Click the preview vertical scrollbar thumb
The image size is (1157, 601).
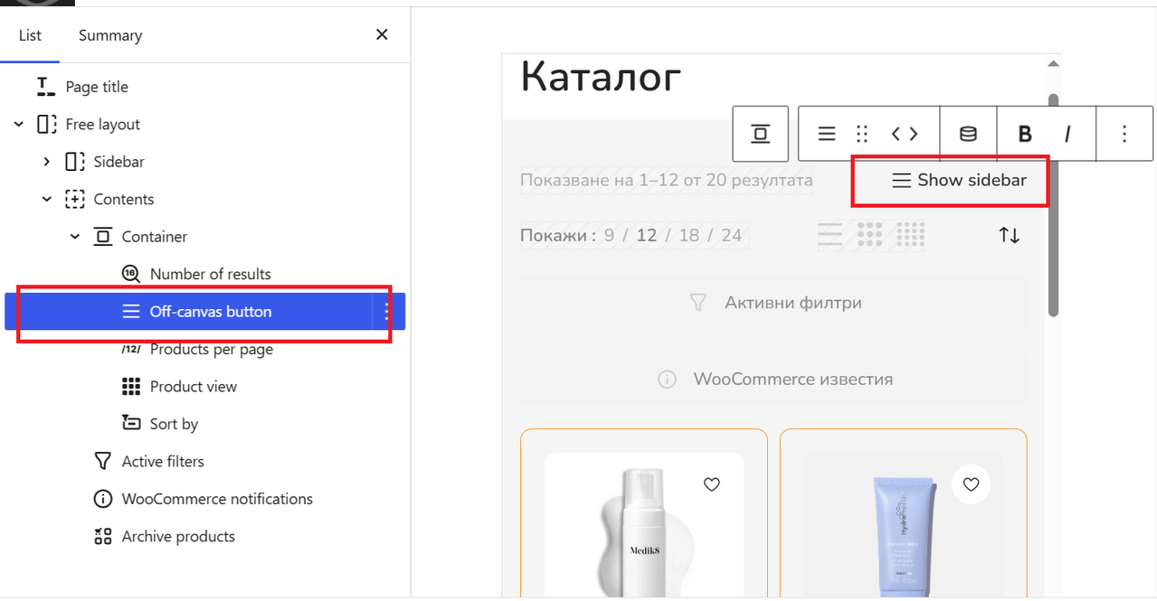[1053, 205]
